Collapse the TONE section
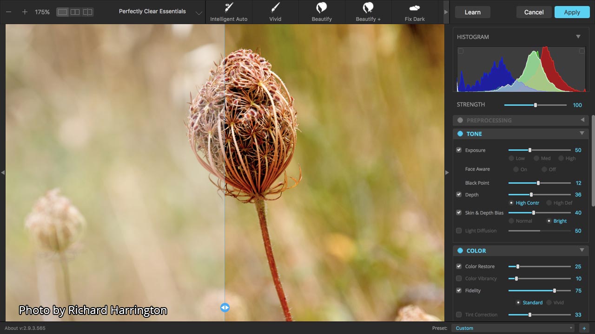The width and height of the screenshot is (595, 334). (582, 134)
